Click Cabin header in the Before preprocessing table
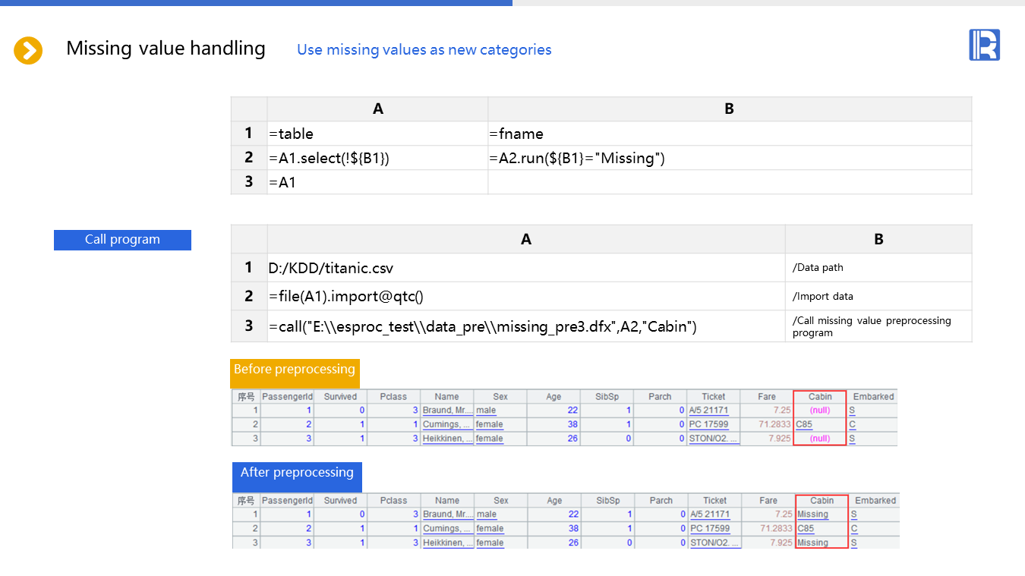Screen dimensions: 1025x576 pyautogui.click(x=820, y=397)
